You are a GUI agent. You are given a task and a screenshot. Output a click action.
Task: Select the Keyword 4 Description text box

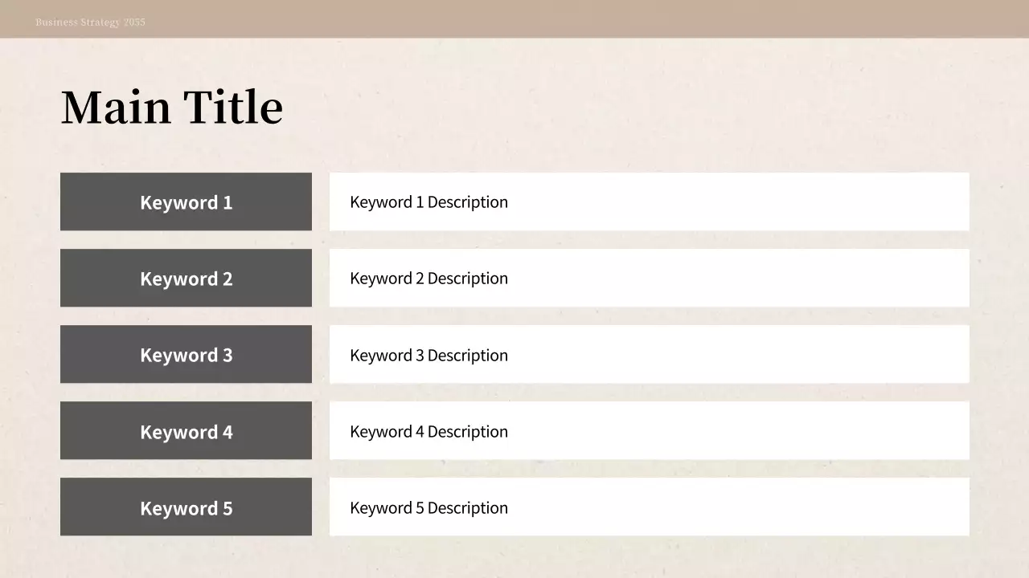coord(649,430)
